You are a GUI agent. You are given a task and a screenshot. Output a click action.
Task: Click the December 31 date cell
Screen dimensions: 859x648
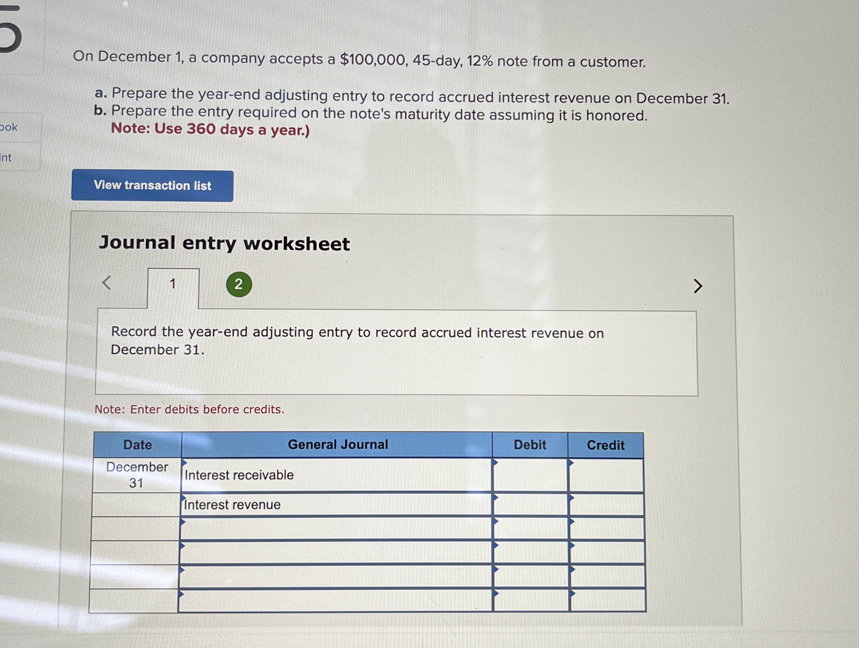(x=137, y=475)
